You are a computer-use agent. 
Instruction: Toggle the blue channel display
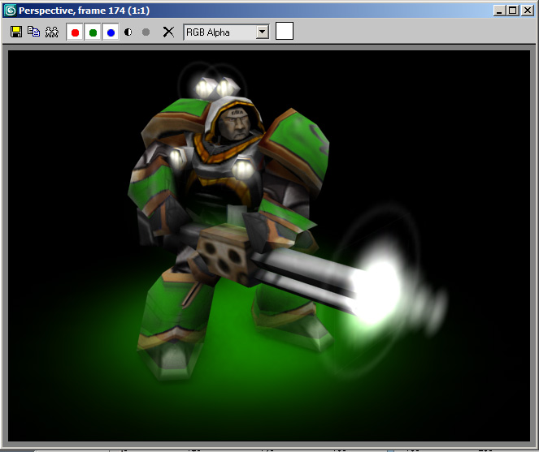111,32
